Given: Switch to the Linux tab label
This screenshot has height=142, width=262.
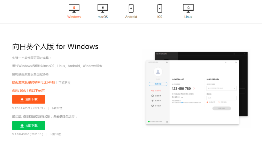Looking at the screenshot, I should 188,17.
